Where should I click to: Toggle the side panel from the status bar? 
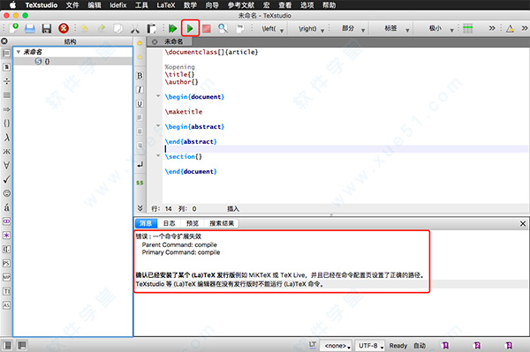click(7, 345)
